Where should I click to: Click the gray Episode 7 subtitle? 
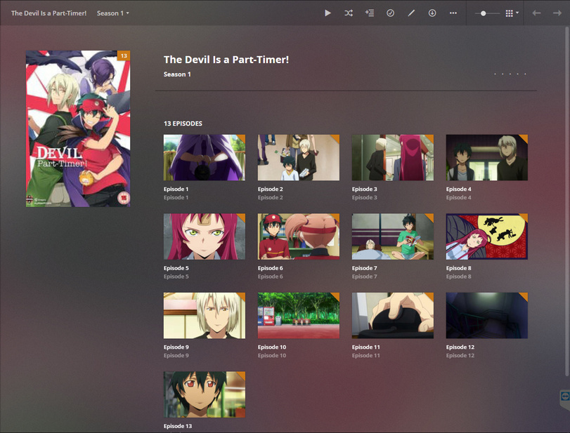tap(364, 277)
